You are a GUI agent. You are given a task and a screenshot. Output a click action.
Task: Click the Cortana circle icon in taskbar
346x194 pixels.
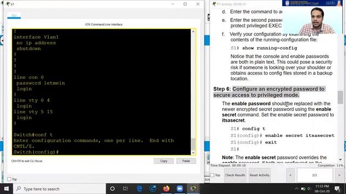112,189
